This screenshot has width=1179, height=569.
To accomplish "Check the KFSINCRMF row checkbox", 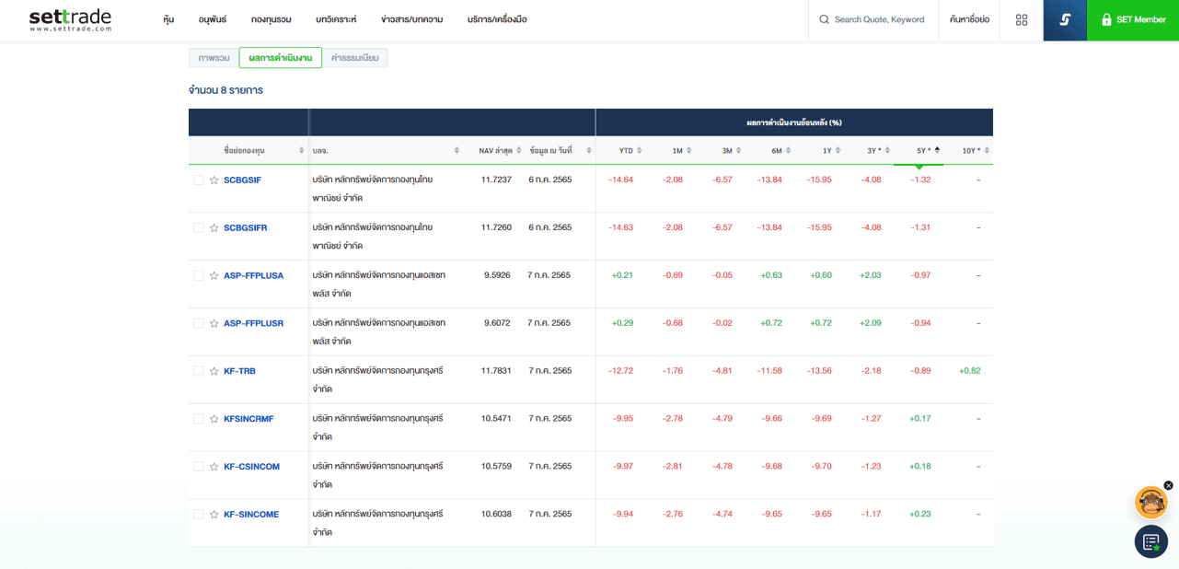I will click(x=198, y=419).
